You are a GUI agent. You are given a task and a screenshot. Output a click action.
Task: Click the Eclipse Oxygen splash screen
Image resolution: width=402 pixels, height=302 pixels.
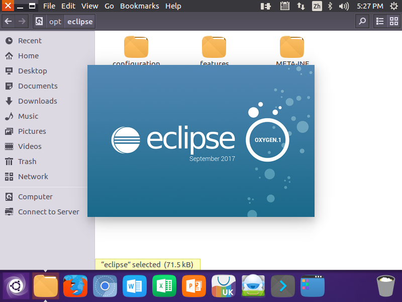[x=201, y=141]
